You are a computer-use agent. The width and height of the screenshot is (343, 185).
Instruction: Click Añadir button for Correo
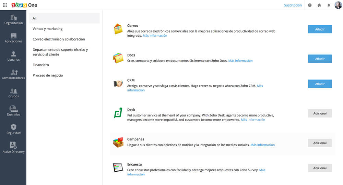pyautogui.click(x=320, y=29)
